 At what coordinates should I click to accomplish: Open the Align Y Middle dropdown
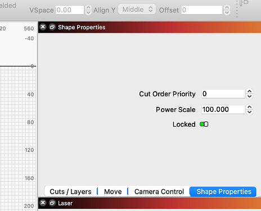(137, 10)
